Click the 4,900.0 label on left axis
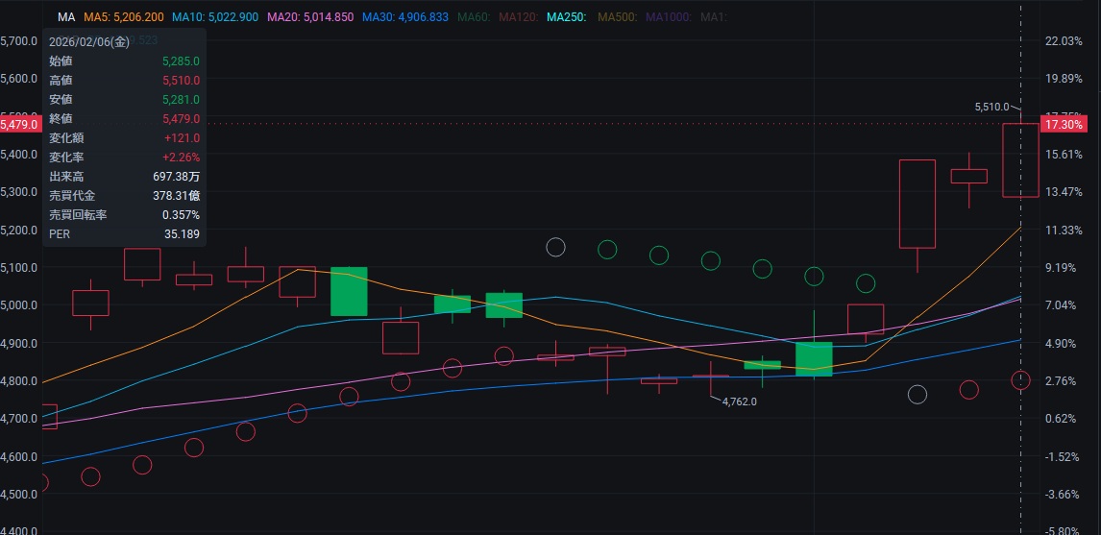Screen dimensions: 1101x535 (19, 343)
